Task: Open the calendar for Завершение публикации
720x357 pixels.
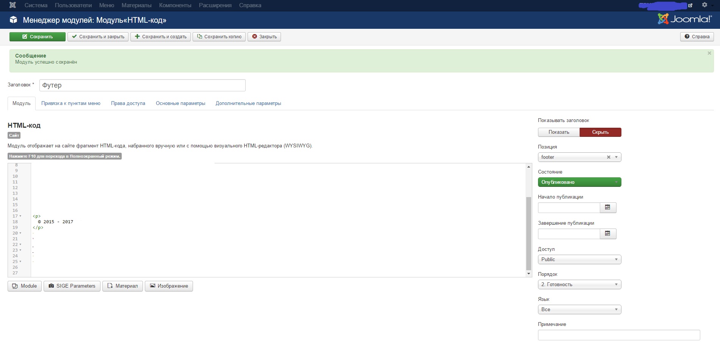Action: point(608,234)
